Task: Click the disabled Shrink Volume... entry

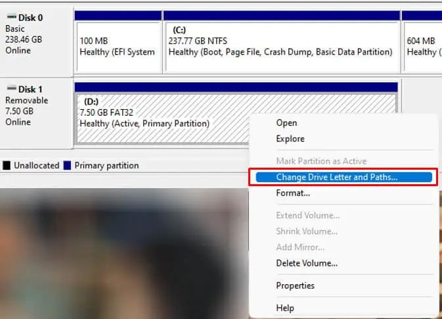Action: (x=307, y=232)
